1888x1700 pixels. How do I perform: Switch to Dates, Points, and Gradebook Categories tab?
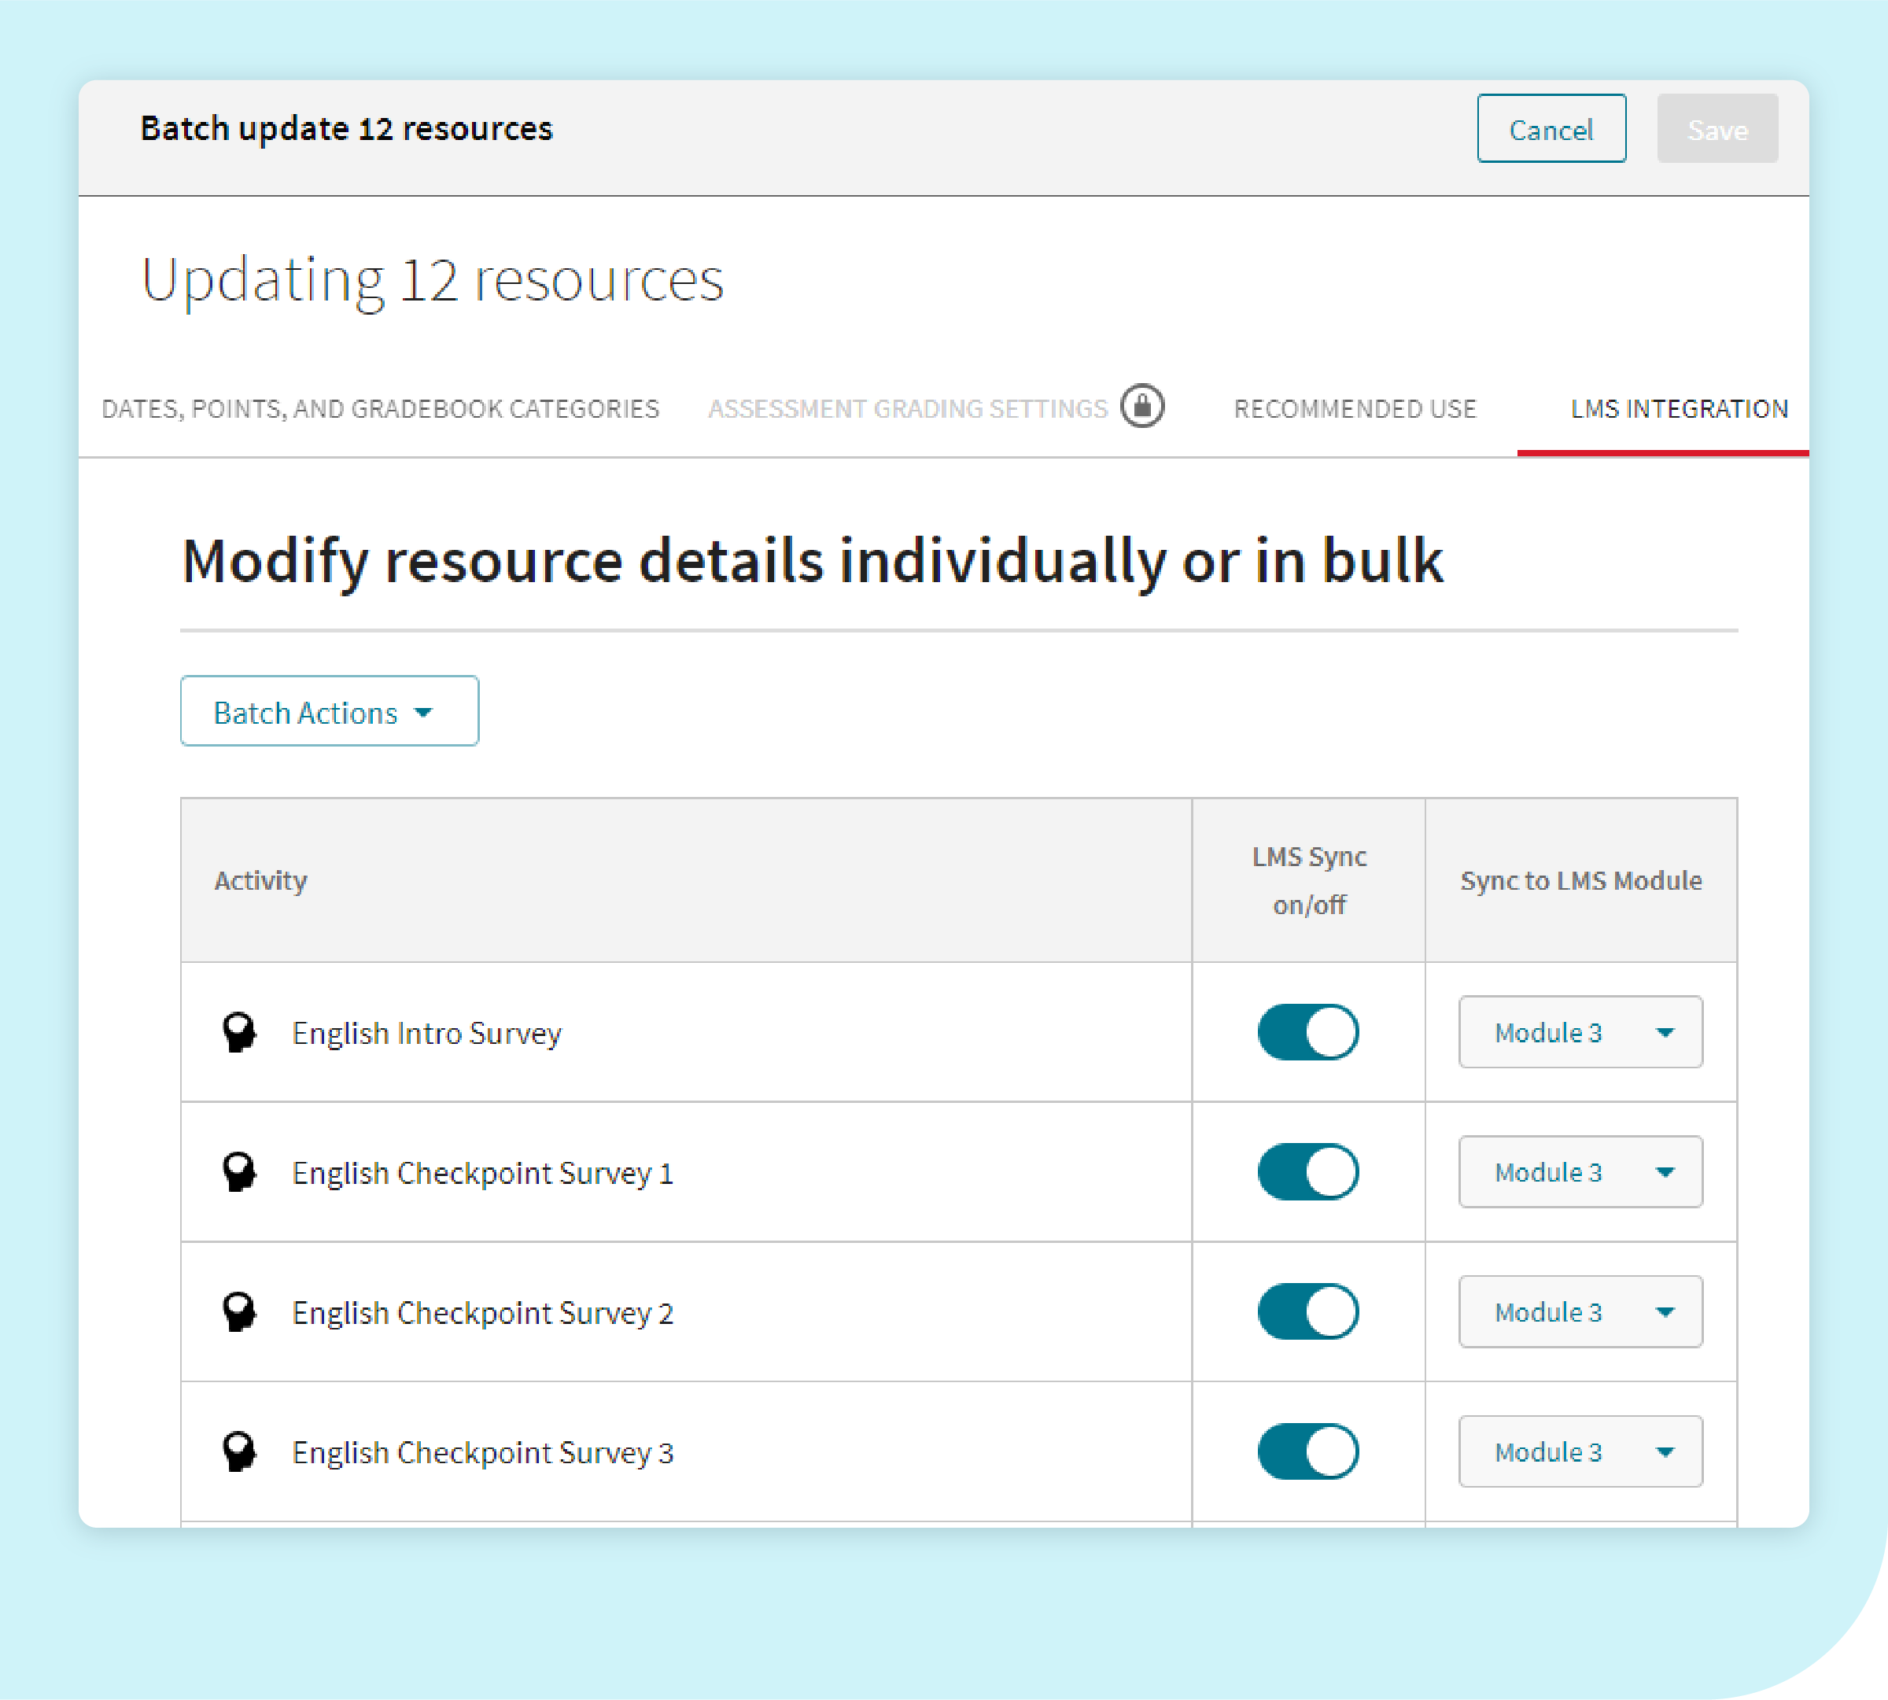380,409
